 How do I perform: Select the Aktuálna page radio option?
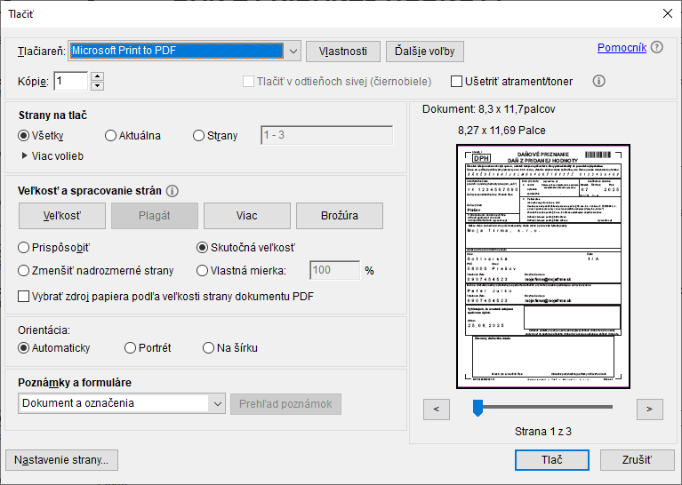[111, 136]
